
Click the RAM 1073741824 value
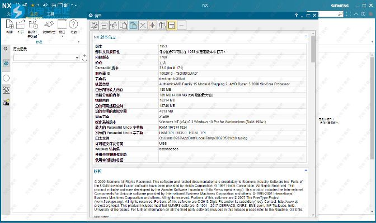(x=173, y=128)
